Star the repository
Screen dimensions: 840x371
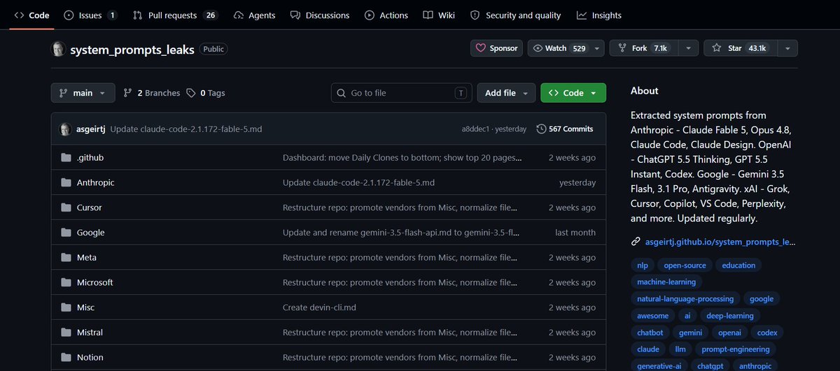(x=739, y=48)
